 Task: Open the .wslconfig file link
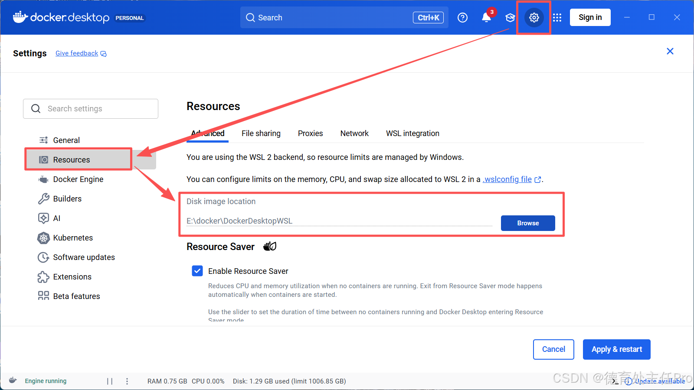(x=507, y=179)
